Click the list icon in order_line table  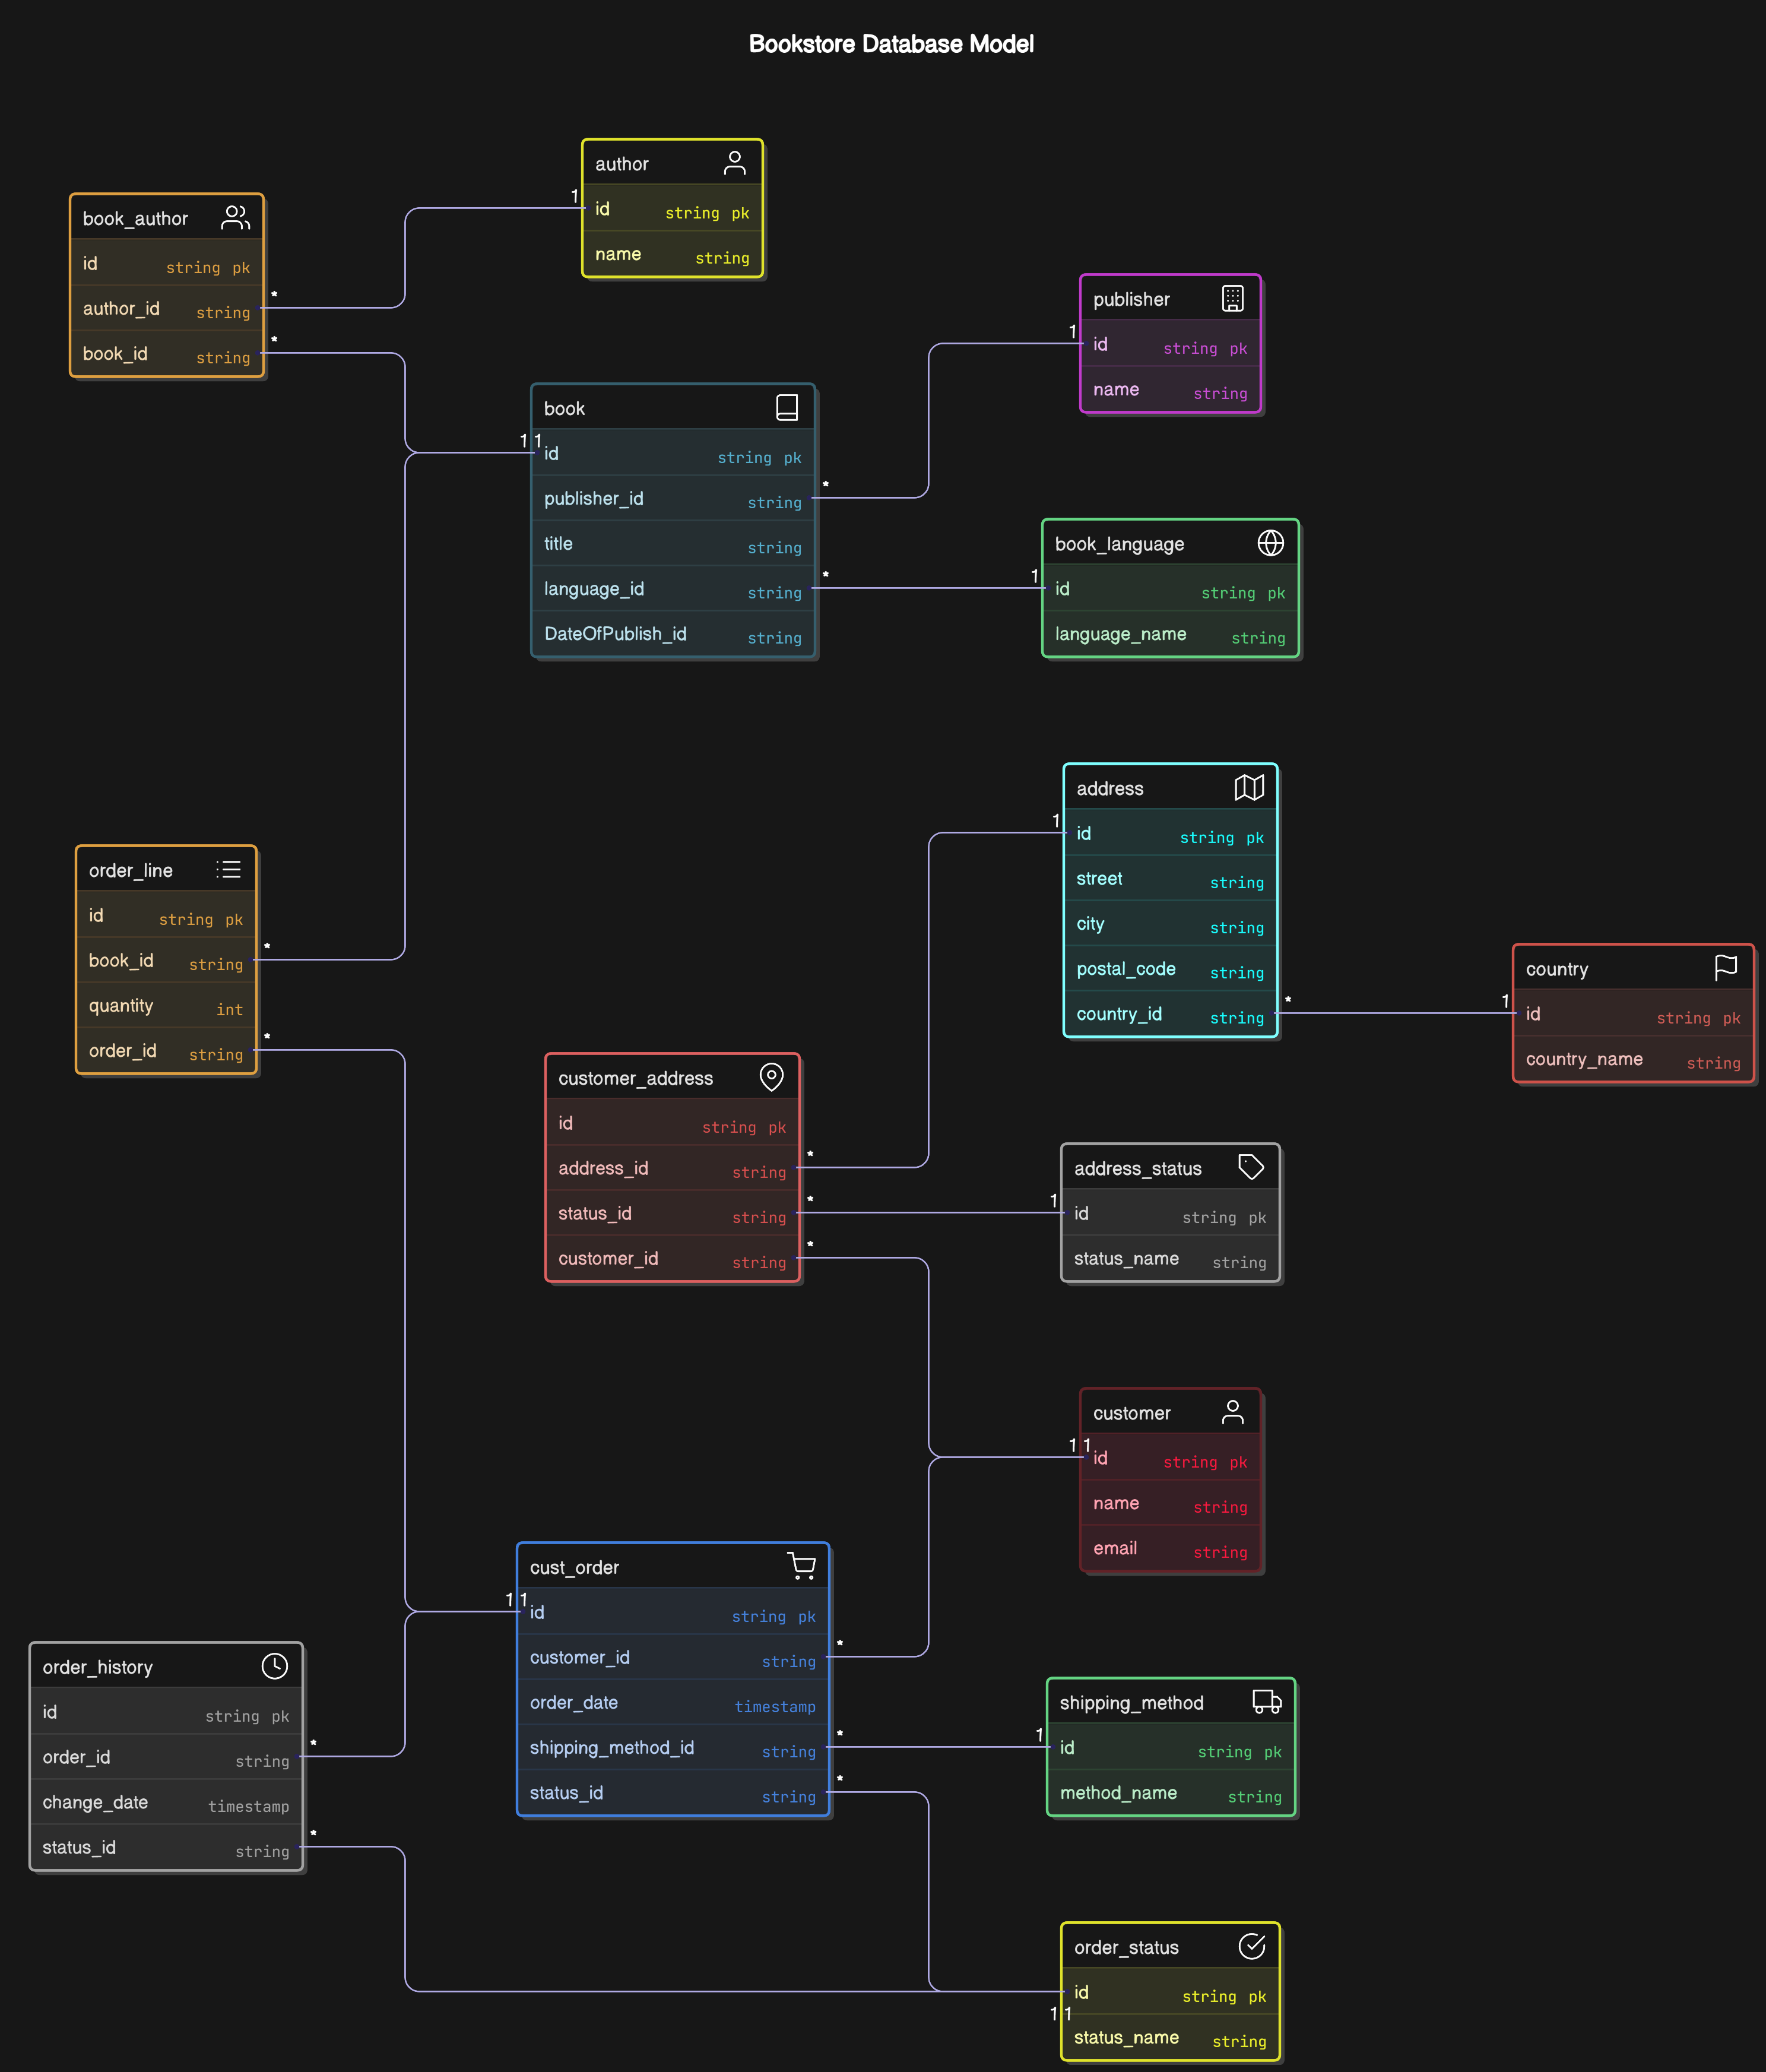pos(228,870)
